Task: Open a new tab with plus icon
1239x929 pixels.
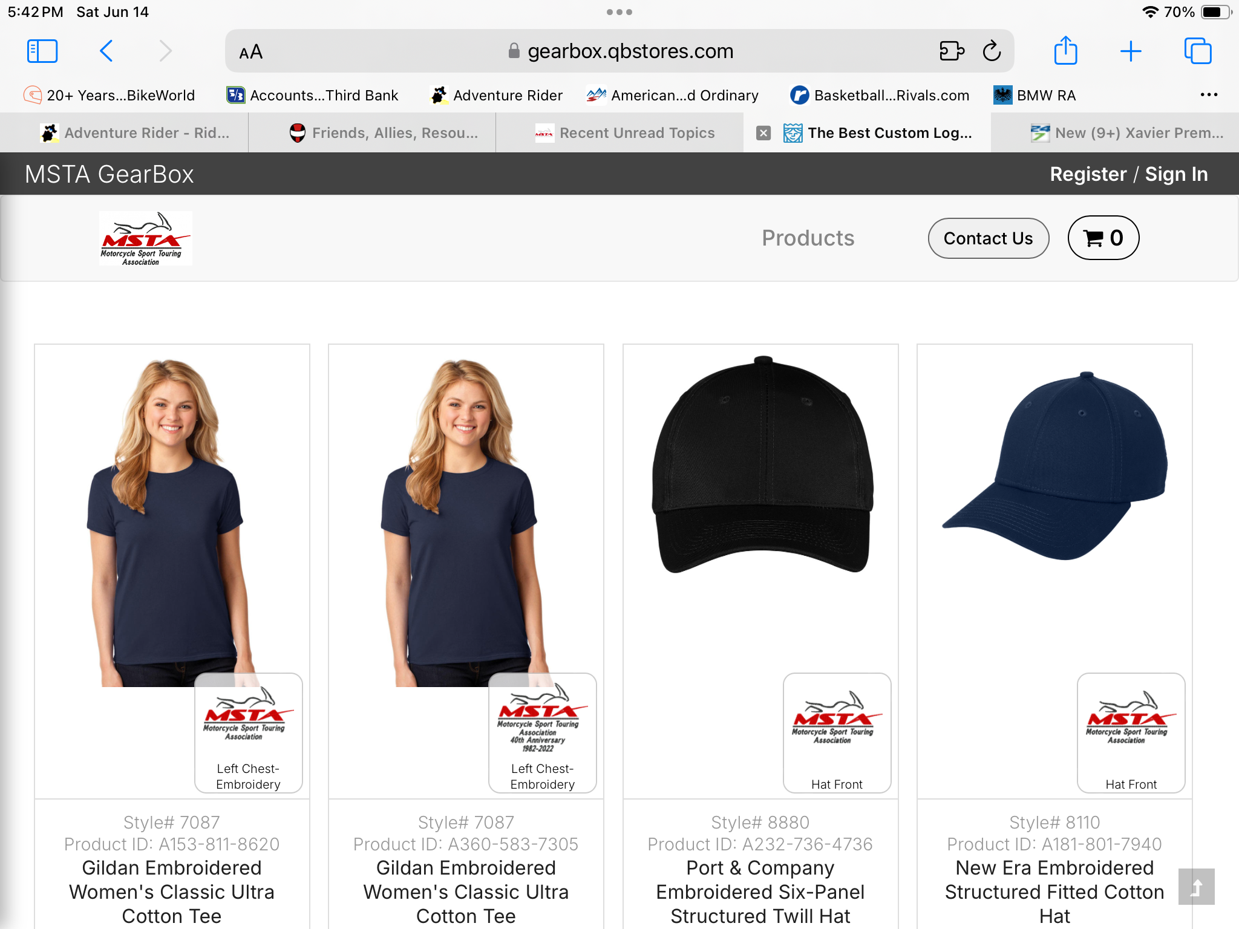Action: 1130,51
